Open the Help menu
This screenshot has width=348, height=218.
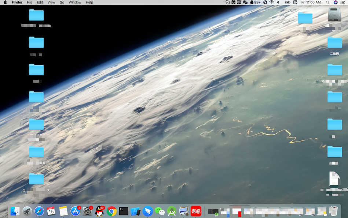click(89, 2)
